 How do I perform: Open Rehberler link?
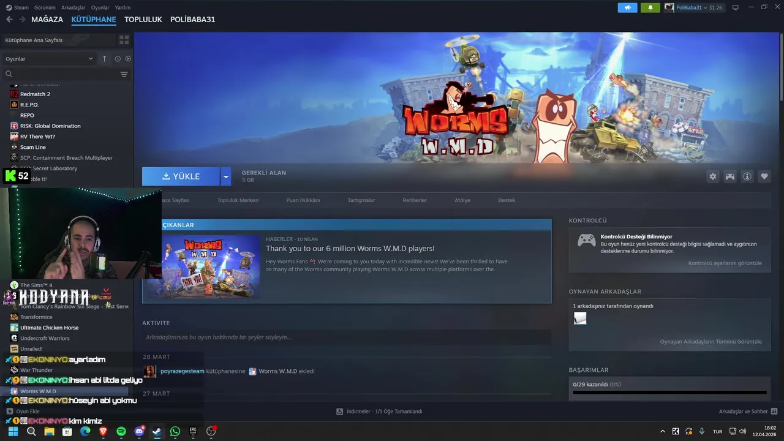(x=415, y=200)
